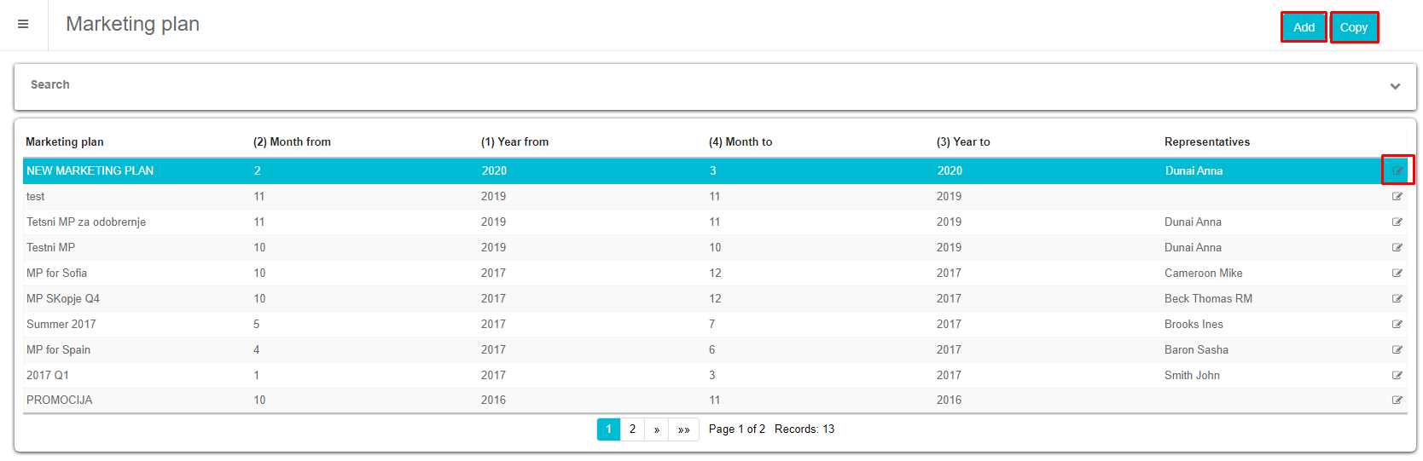The height and width of the screenshot is (461, 1423).
Task: Edit the 2017 Q1 plan row
Action: [x=1397, y=376]
